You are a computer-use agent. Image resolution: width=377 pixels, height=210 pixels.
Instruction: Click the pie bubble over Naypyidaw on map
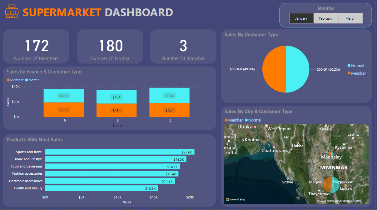pos(331,185)
